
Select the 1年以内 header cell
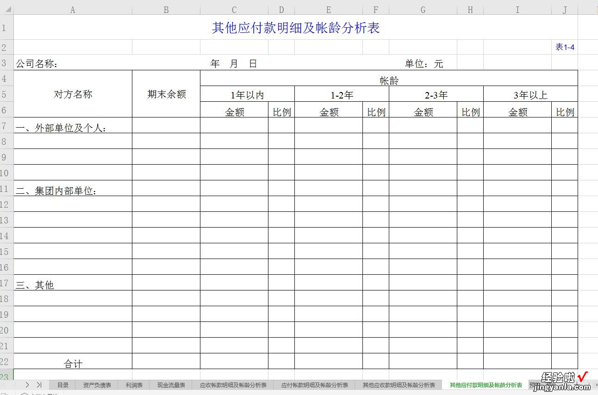click(247, 94)
